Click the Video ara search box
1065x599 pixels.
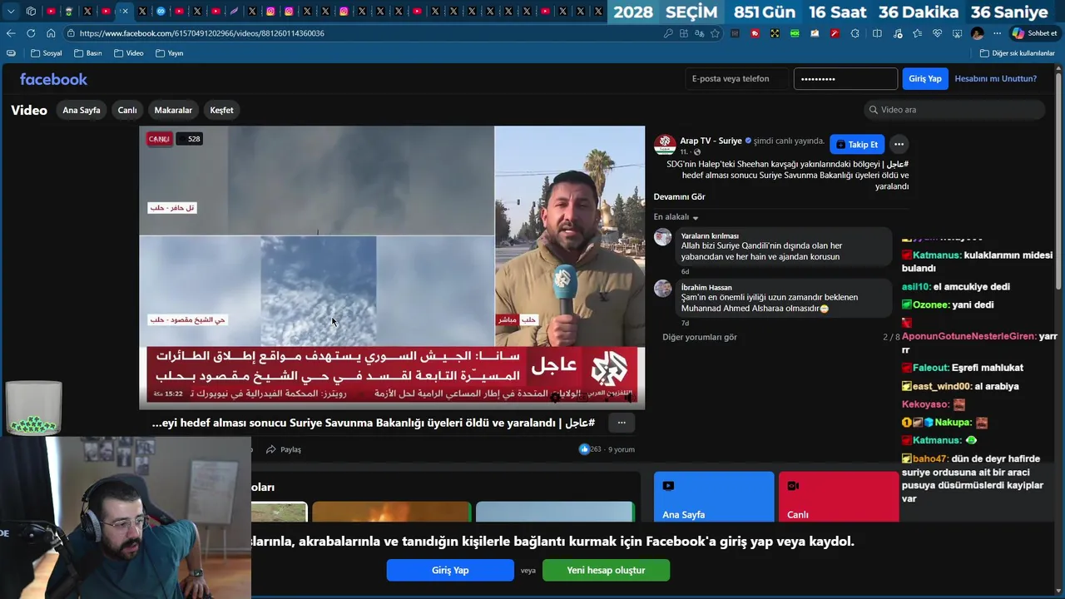click(x=954, y=110)
